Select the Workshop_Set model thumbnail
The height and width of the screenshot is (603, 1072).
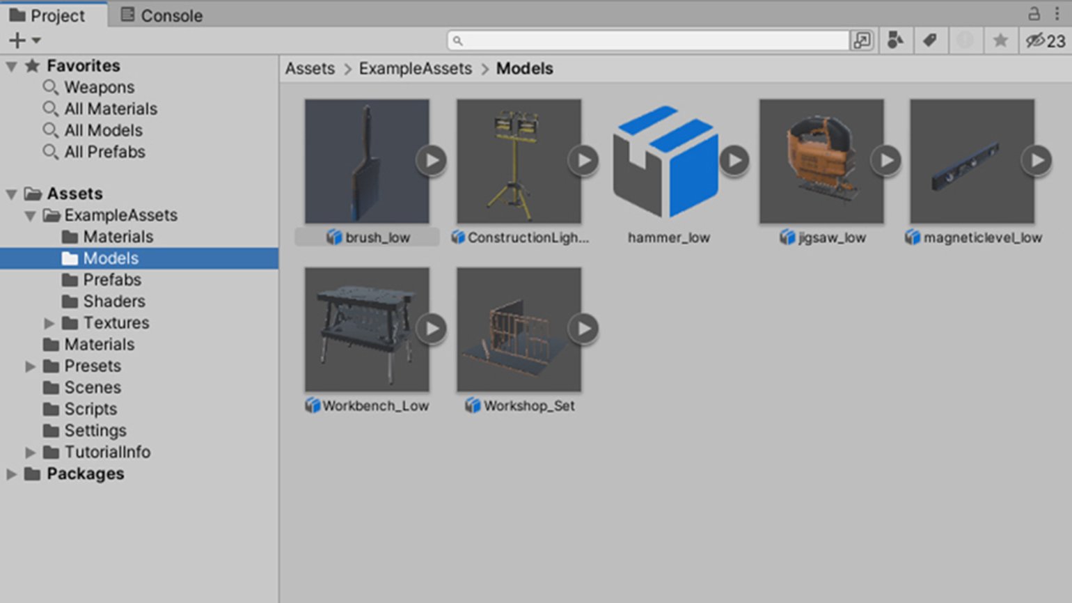click(519, 329)
